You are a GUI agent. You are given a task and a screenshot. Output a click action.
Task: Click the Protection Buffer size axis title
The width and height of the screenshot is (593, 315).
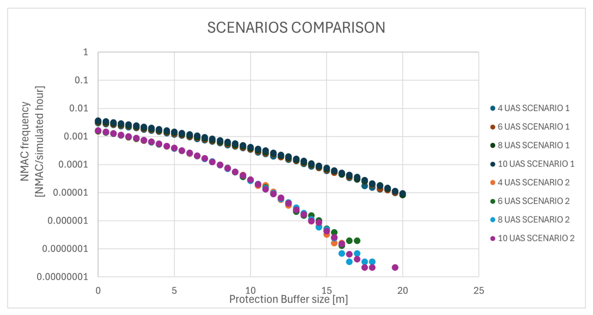[x=289, y=299]
